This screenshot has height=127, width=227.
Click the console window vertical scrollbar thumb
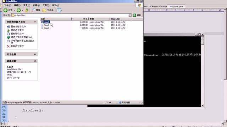point(203,42)
